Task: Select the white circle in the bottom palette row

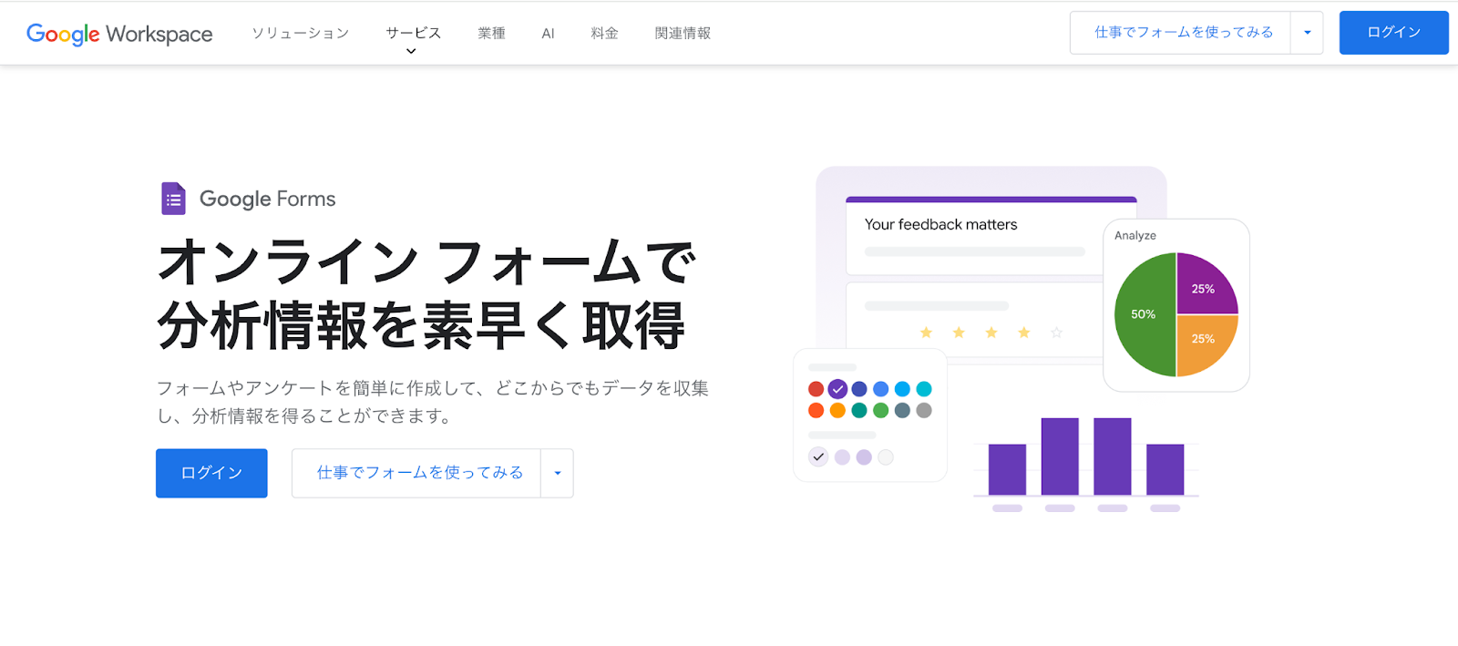Action: click(x=886, y=457)
